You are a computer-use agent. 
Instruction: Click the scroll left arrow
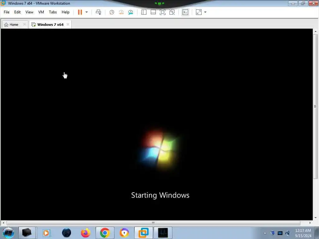pyautogui.click(x=3, y=223)
